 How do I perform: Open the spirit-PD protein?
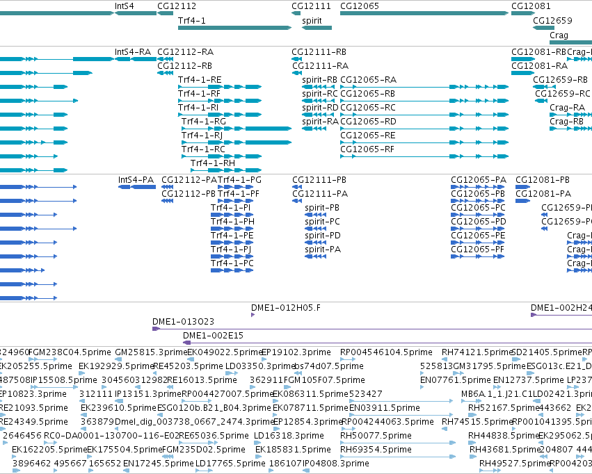(x=316, y=243)
